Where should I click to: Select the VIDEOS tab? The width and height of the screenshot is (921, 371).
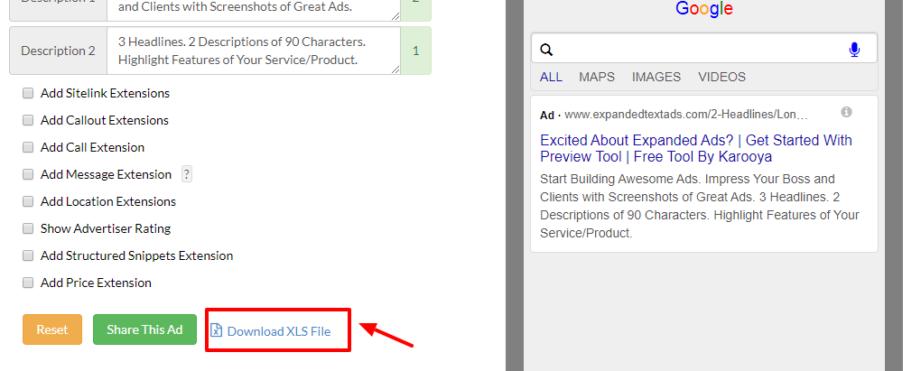coord(721,77)
